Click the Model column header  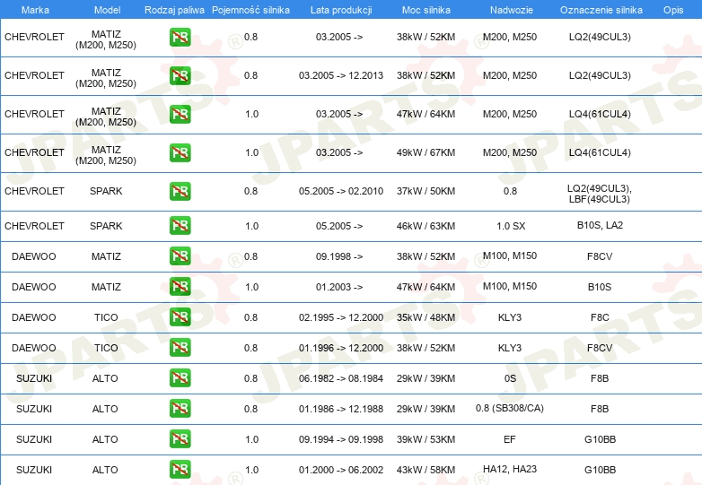click(107, 10)
